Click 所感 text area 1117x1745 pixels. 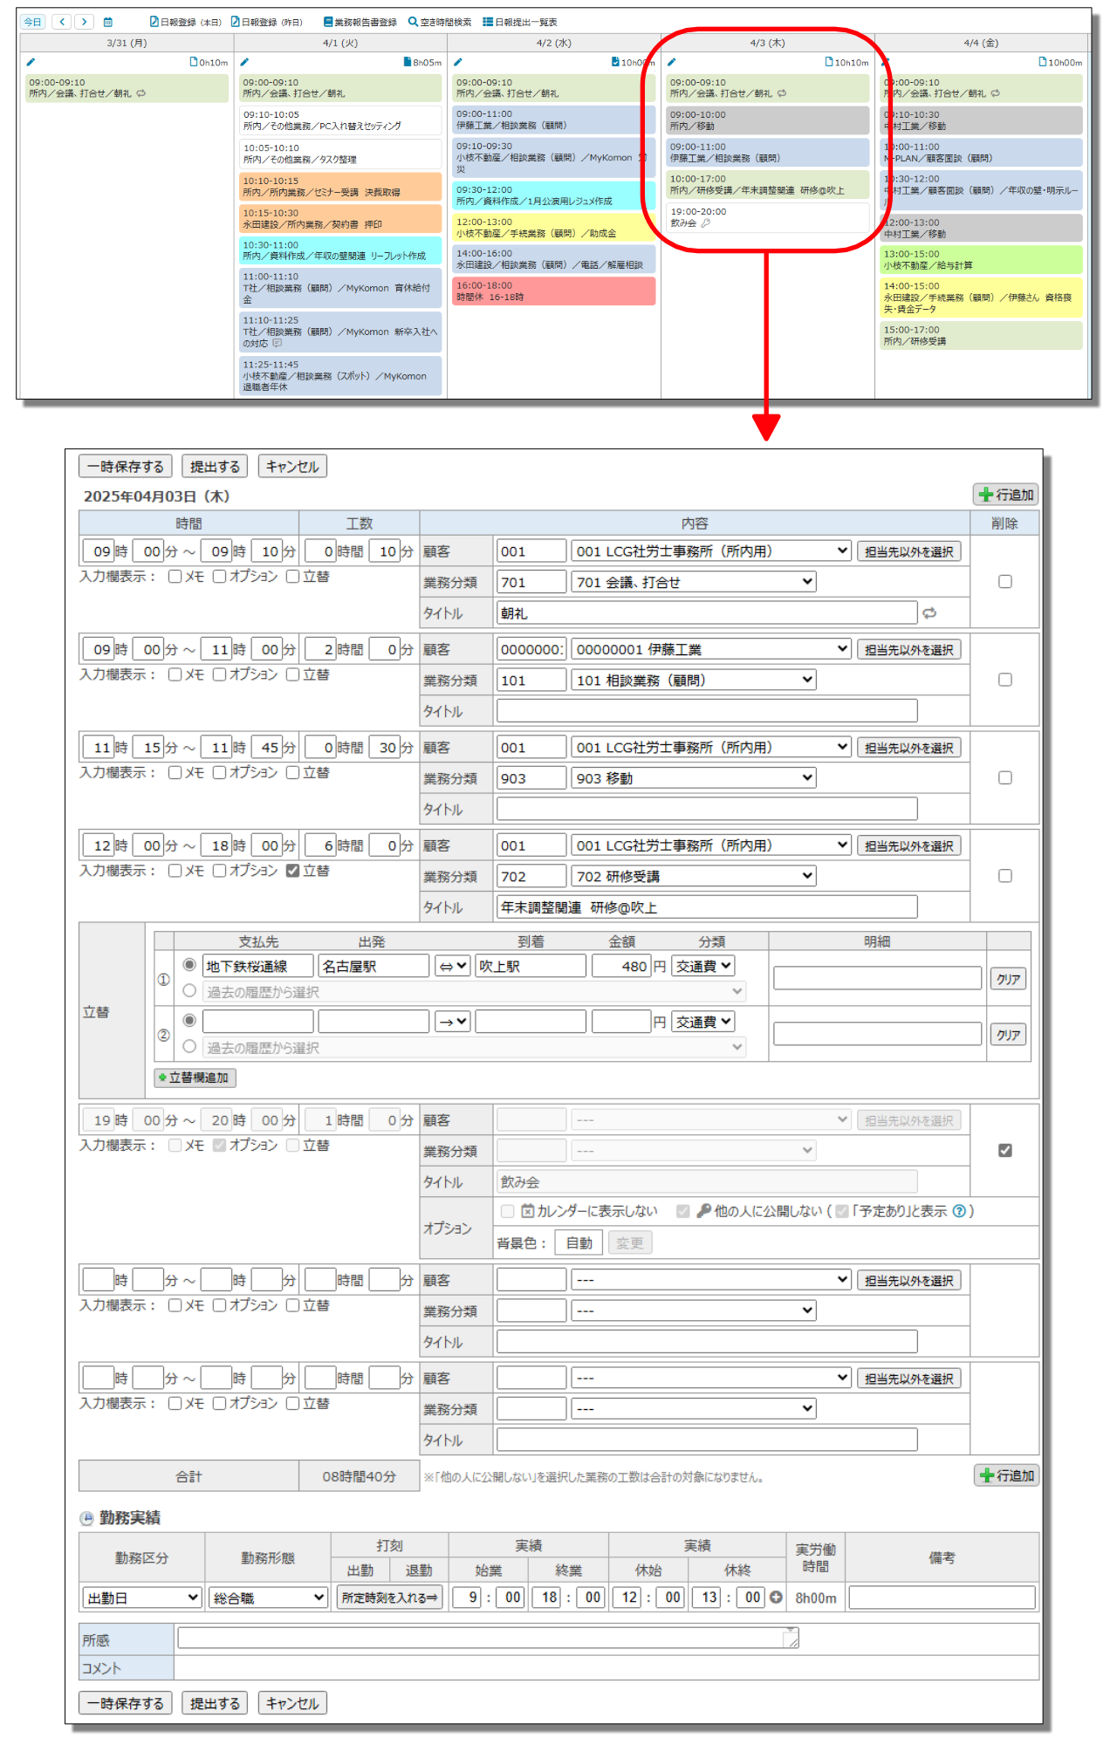click(x=489, y=1638)
